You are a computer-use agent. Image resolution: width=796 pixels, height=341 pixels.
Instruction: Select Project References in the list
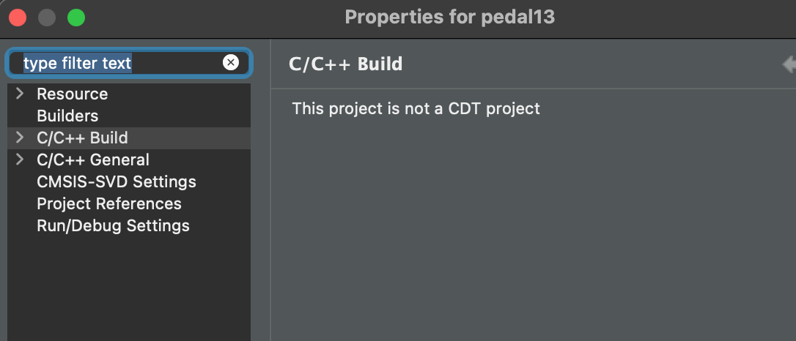tap(109, 203)
